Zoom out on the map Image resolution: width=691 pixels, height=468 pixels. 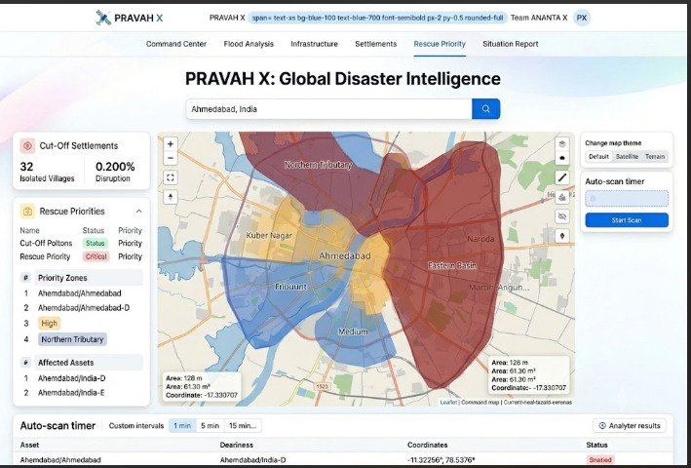(x=171, y=158)
